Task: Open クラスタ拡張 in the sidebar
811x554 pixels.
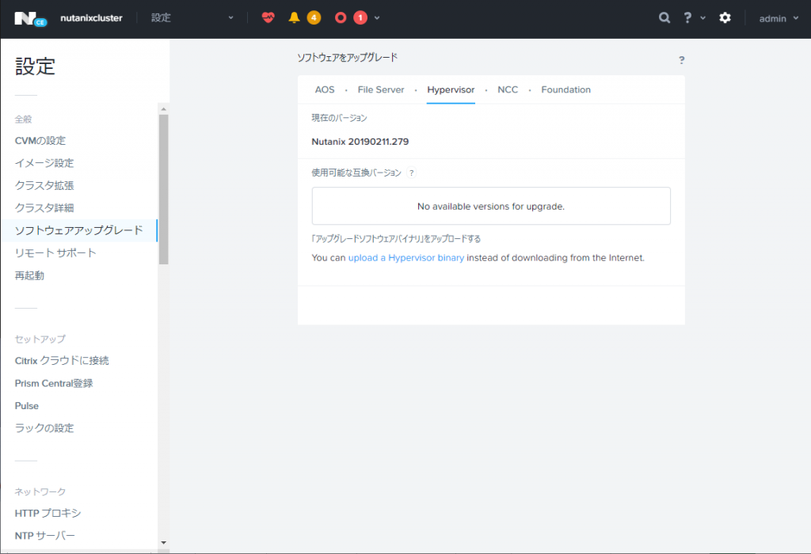Action: click(x=44, y=185)
